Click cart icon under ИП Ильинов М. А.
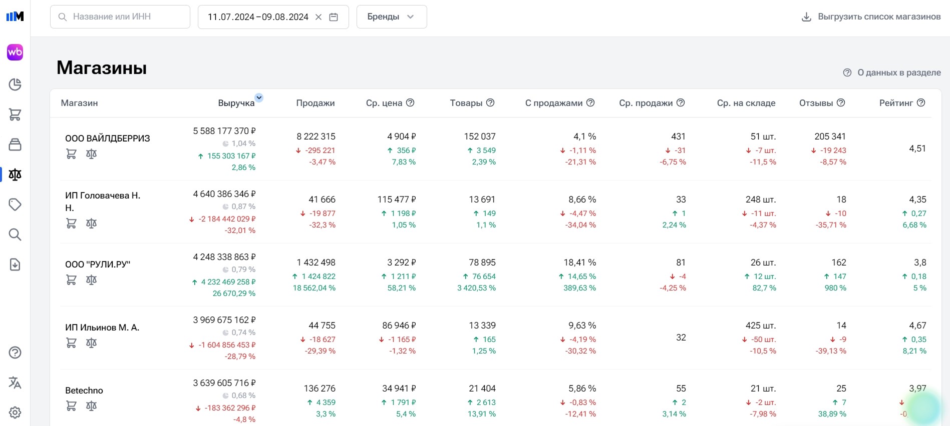The image size is (950, 426). point(71,343)
